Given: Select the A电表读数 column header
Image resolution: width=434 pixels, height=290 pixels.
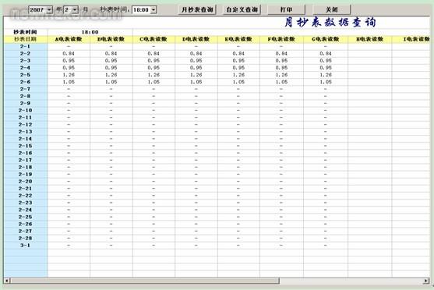Looking at the screenshot, I should click(x=69, y=39).
